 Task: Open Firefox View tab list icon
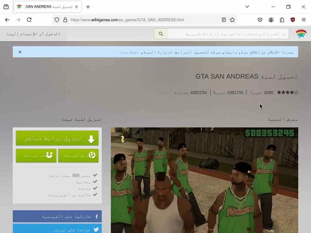pyautogui.click(x=6, y=7)
